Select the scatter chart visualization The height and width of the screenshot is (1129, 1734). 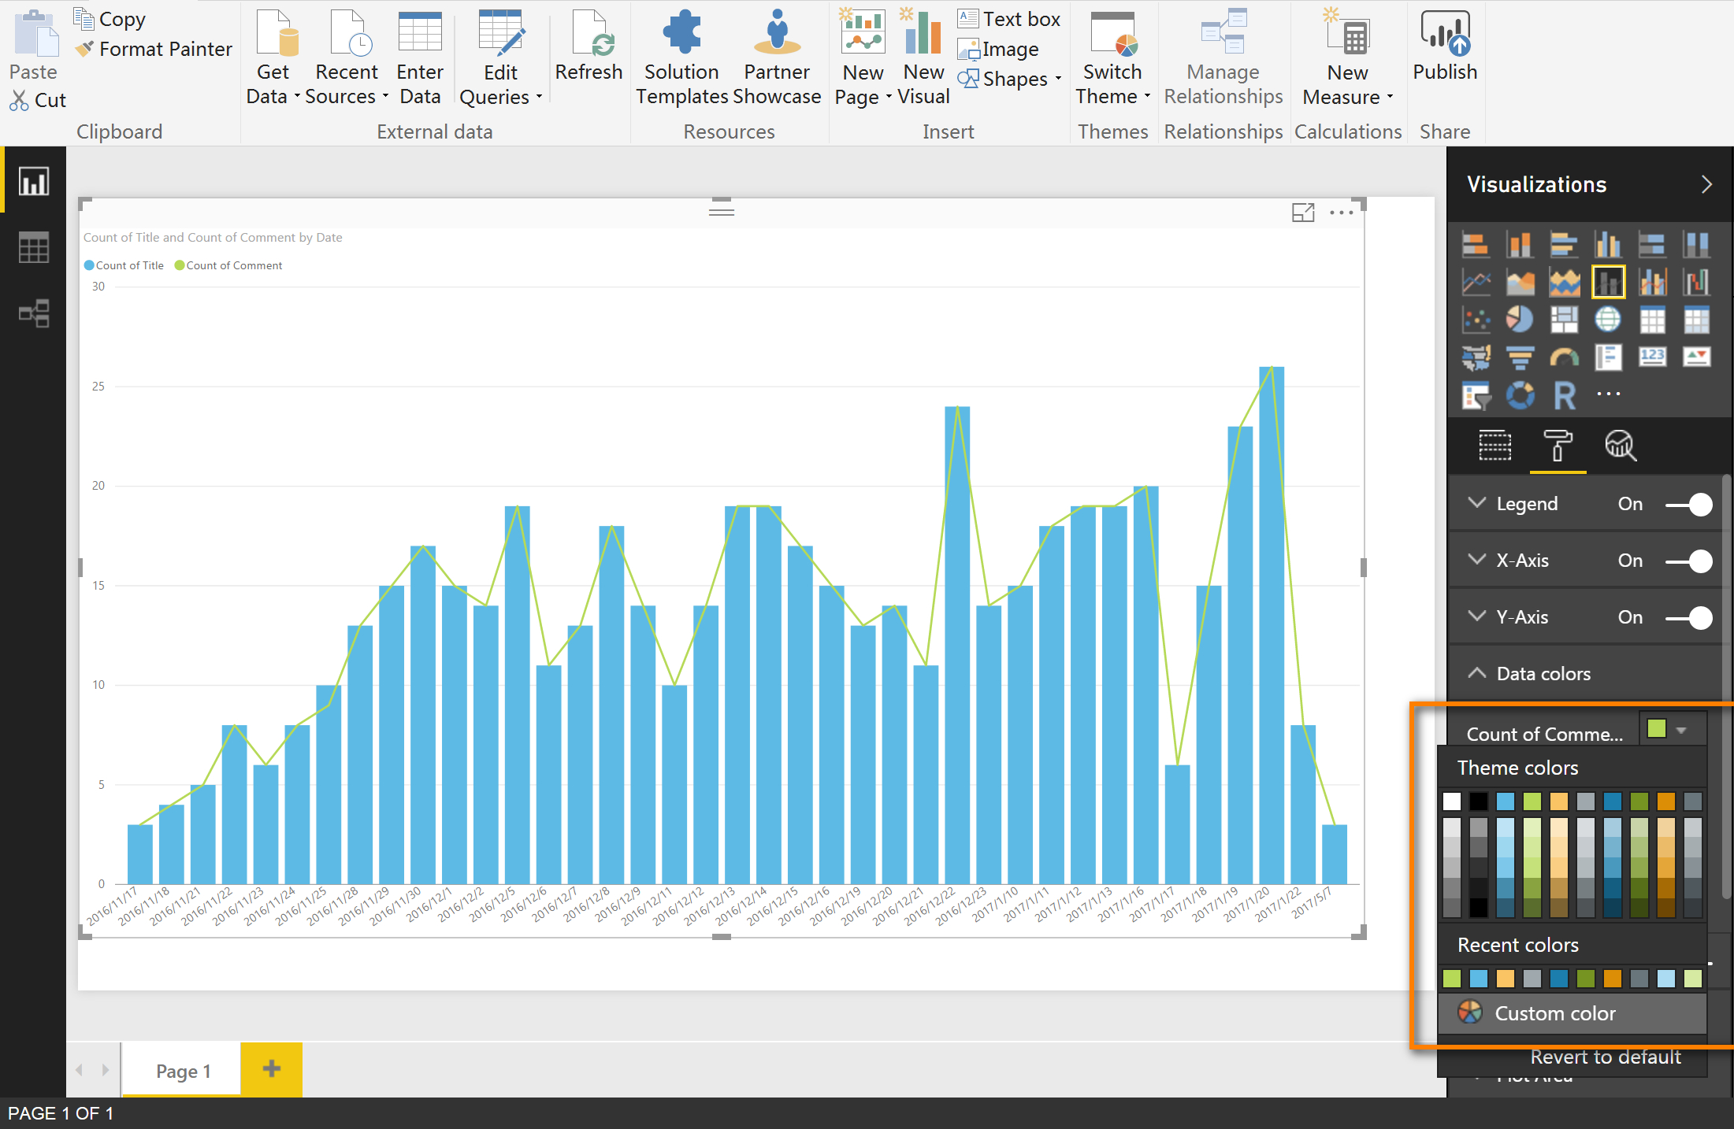point(1476,319)
